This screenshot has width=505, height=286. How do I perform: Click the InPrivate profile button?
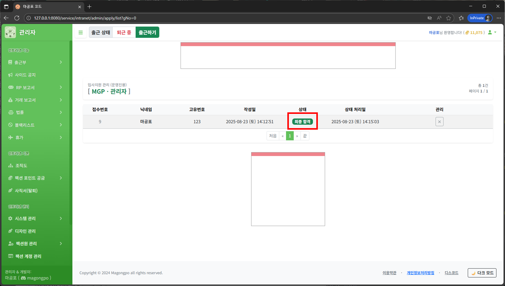pos(480,18)
